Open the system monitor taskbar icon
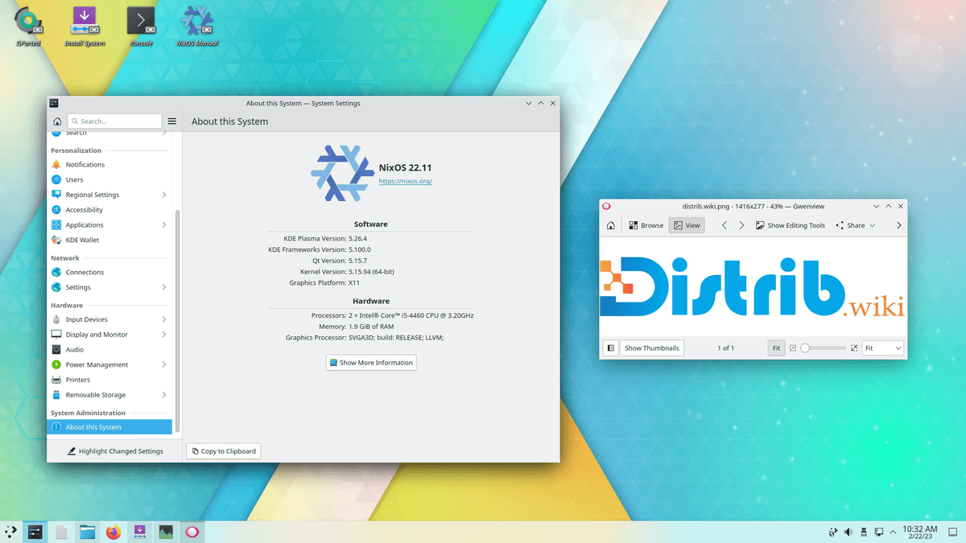 pyautogui.click(x=166, y=531)
